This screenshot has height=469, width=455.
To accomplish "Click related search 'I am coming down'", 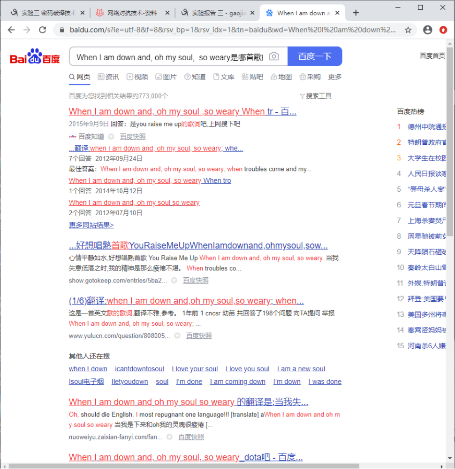I will point(238,382).
